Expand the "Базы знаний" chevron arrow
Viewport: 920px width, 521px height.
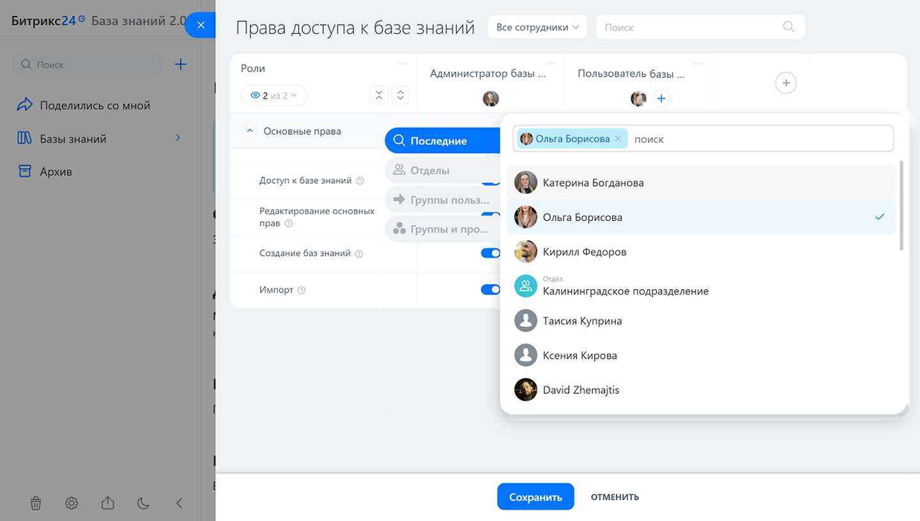click(x=178, y=138)
